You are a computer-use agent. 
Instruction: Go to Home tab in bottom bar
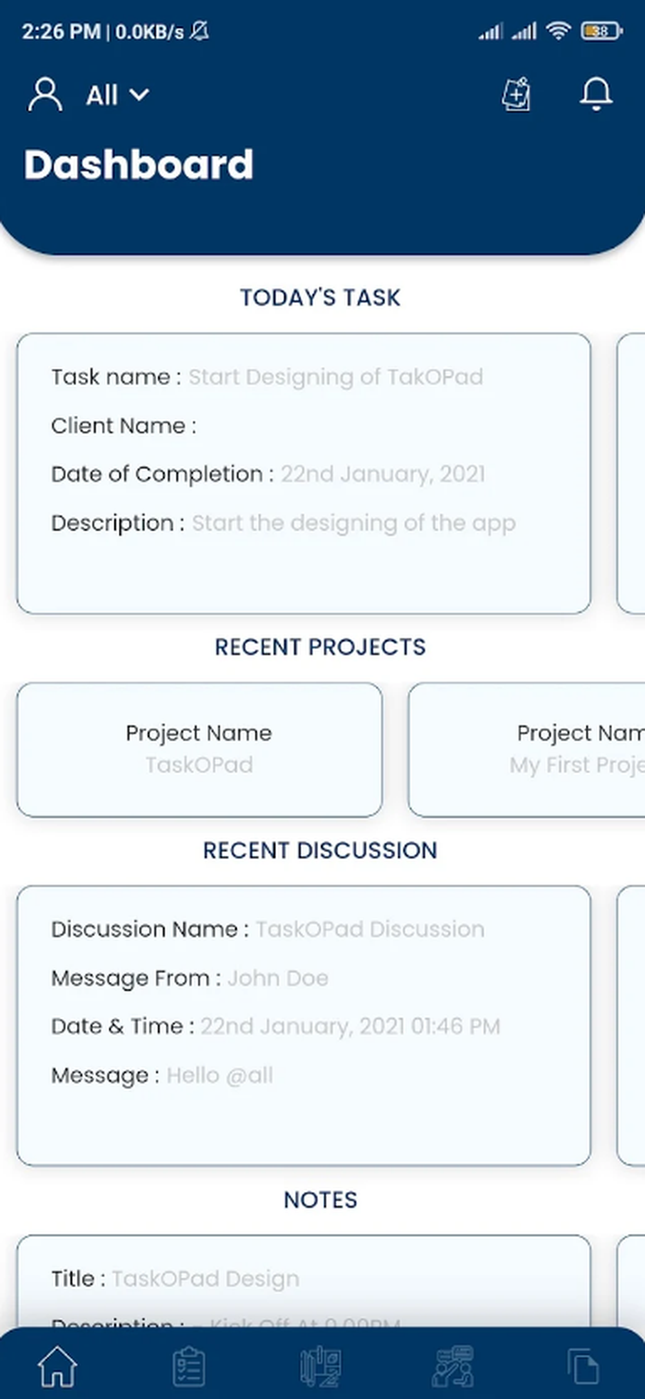tap(58, 1366)
